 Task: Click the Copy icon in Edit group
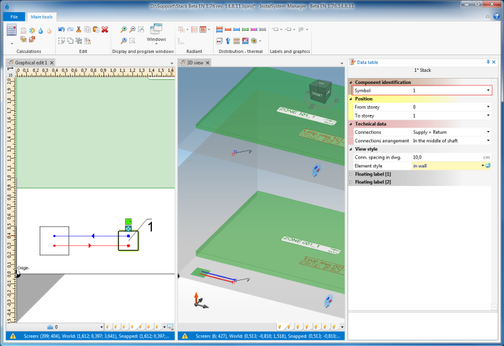point(87,30)
